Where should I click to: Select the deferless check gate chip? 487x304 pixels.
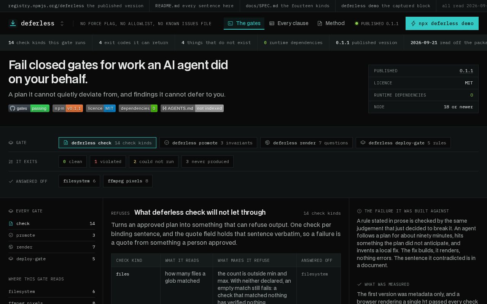107,142
